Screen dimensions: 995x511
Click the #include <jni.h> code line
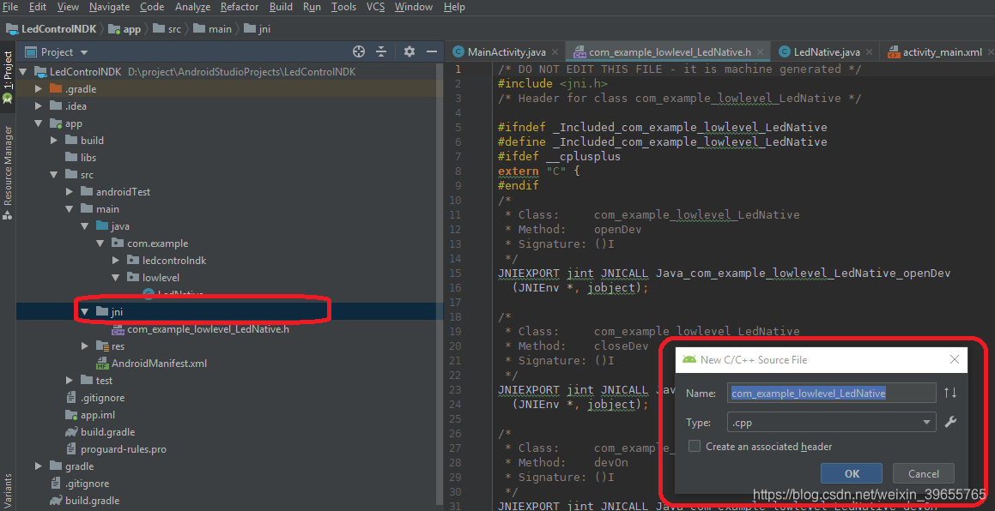(553, 84)
